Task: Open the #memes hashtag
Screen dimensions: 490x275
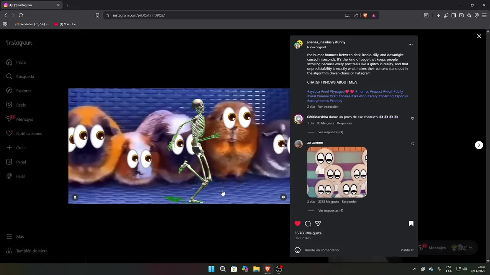Action: tap(362, 92)
